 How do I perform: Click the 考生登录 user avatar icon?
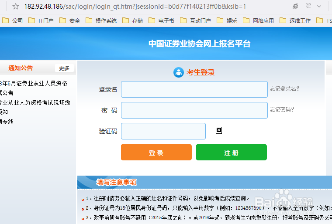pos(179,72)
